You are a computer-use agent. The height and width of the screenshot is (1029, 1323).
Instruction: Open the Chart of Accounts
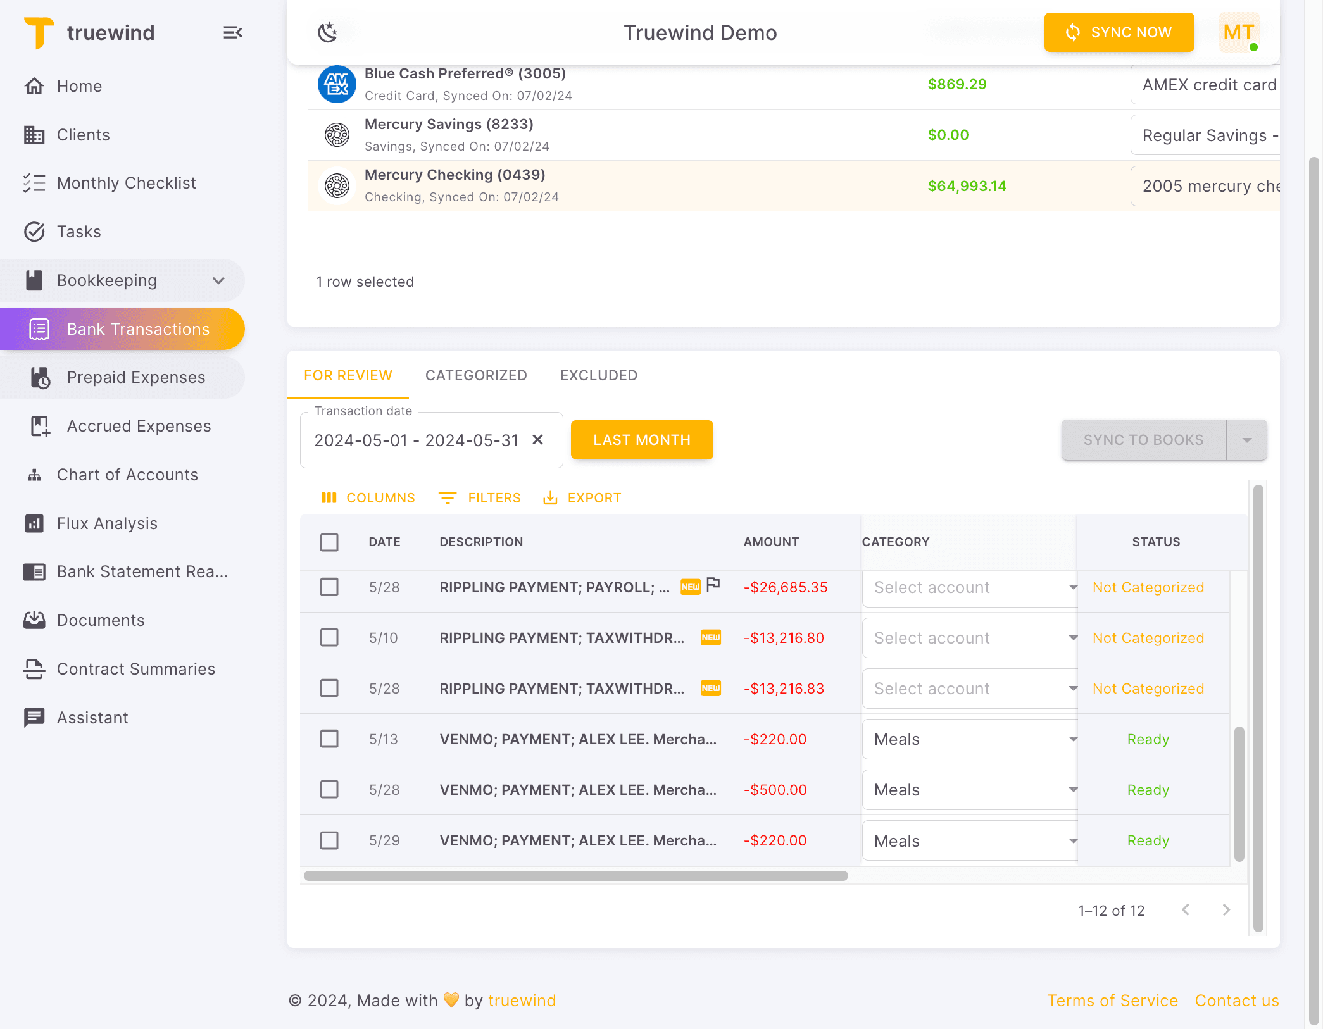(x=127, y=474)
